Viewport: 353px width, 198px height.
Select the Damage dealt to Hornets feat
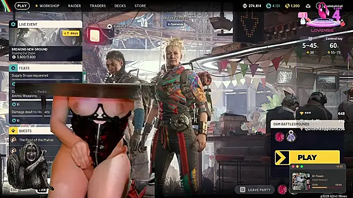(x=31, y=112)
